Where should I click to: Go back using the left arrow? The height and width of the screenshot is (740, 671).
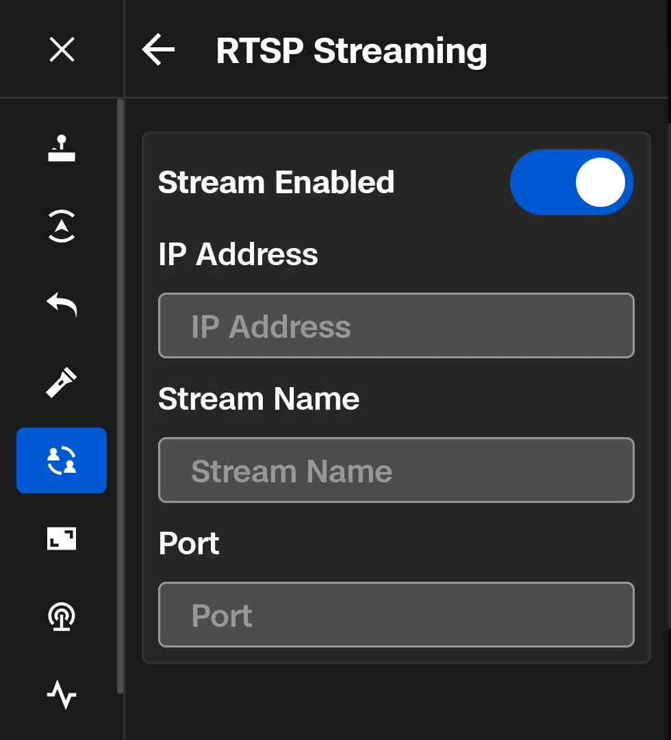pos(158,49)
